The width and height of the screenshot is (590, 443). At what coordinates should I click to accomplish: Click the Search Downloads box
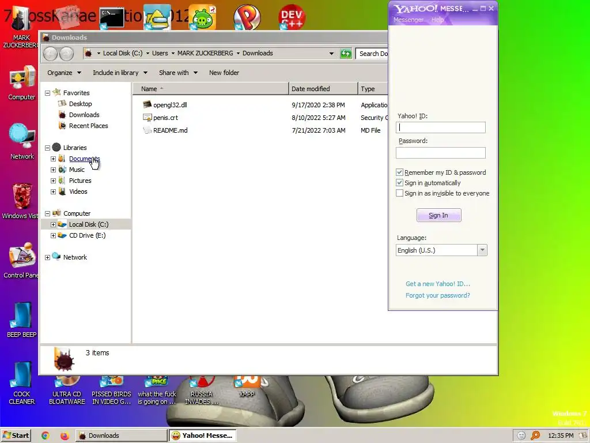coord(372,54)
